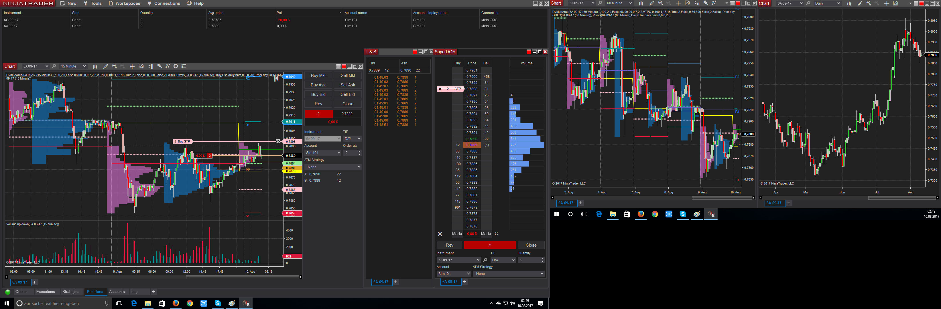Open toolbar overflow arrow in 60 Minute chart
This screenshot has height=309, width=941.
tap(727, 4)
